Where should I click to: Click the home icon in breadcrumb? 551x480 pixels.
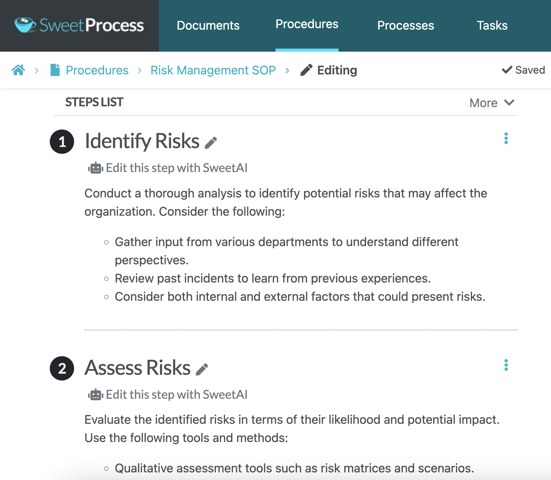(18, 70)
